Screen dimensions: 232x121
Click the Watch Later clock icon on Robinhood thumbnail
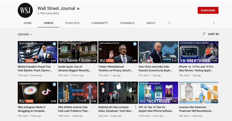click(134, 85)
